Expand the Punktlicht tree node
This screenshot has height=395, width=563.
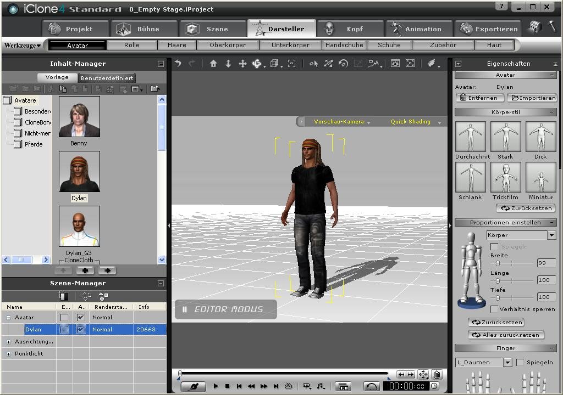(8, 353)
